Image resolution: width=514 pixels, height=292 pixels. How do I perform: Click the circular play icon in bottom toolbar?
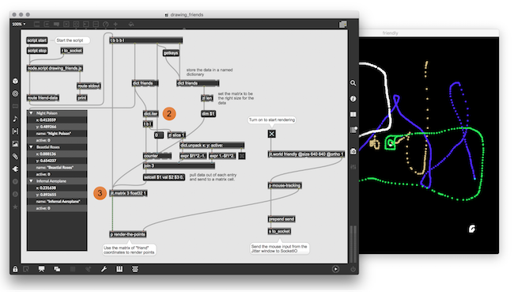click(x=335, y=269)
